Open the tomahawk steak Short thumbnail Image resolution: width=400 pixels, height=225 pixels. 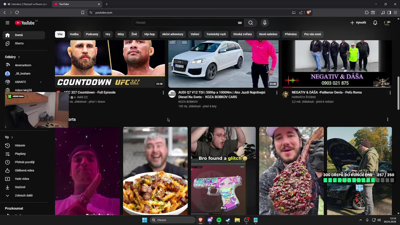click(291, 171)
